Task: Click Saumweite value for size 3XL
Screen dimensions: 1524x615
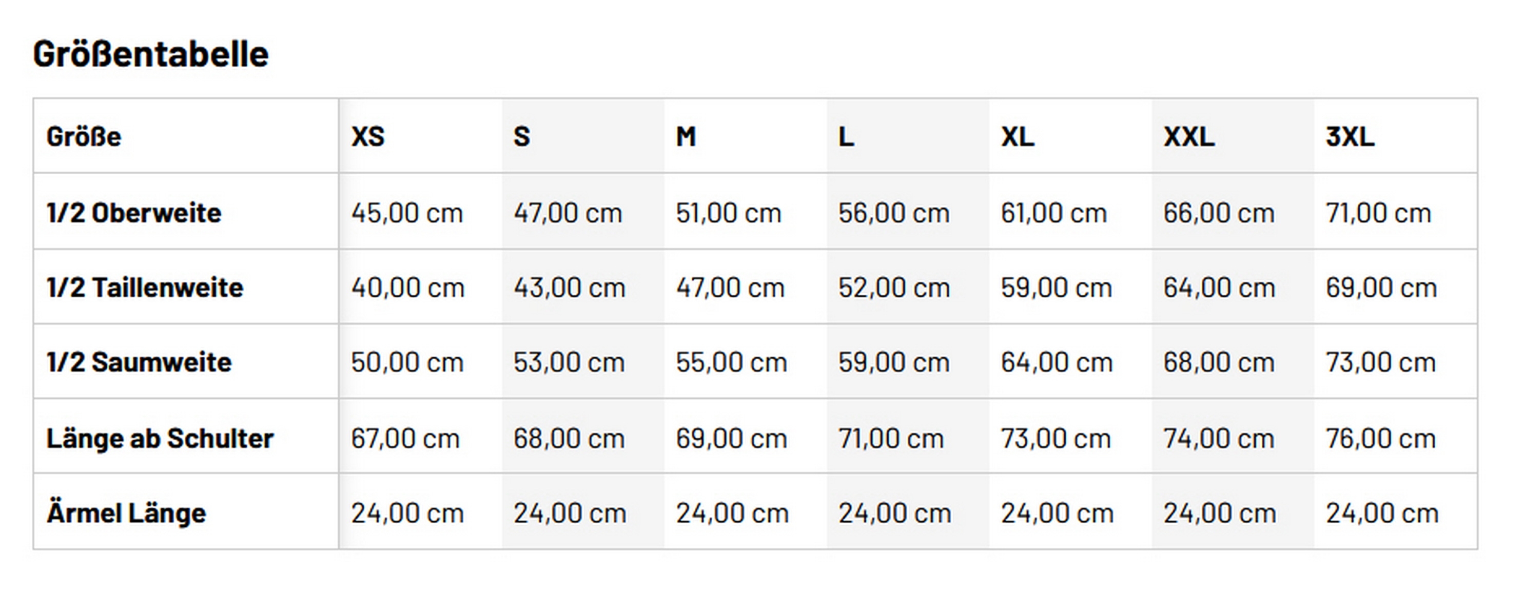Action: pos(1381,362)
